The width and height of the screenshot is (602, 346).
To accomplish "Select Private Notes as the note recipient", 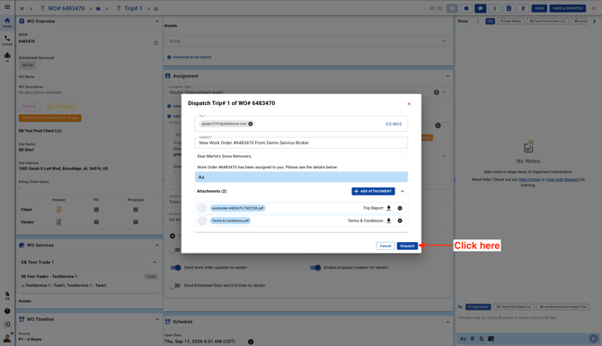I will pyautogui.click(x=478, y=307).
